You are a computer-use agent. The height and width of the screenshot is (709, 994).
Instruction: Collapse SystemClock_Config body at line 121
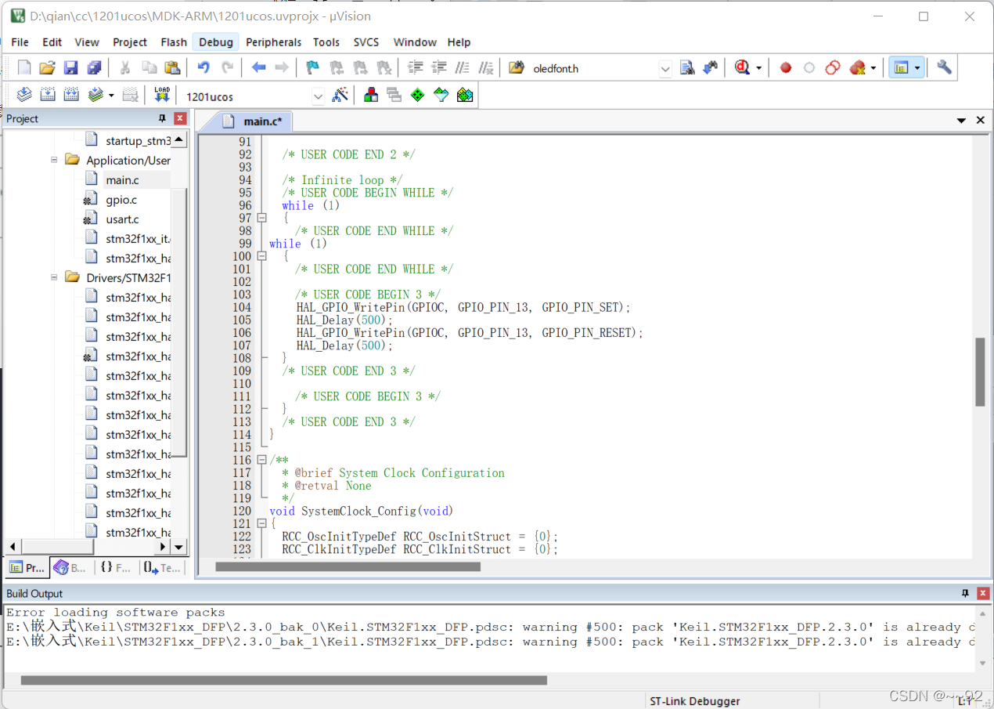click(261, 523)
